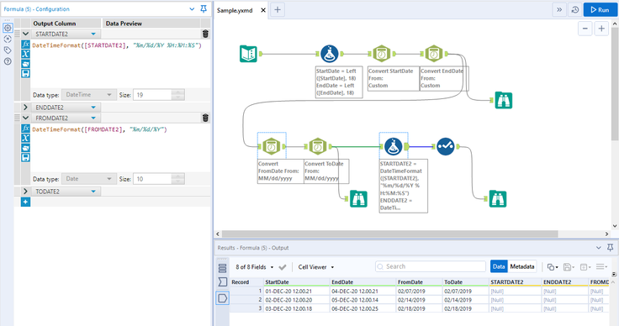Select the StartDate Left formula tool

pyautogui.click(x=329, y=54)
